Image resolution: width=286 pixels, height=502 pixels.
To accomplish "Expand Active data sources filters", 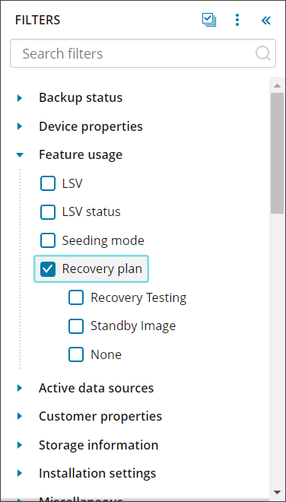I will (x=20, y=388).
